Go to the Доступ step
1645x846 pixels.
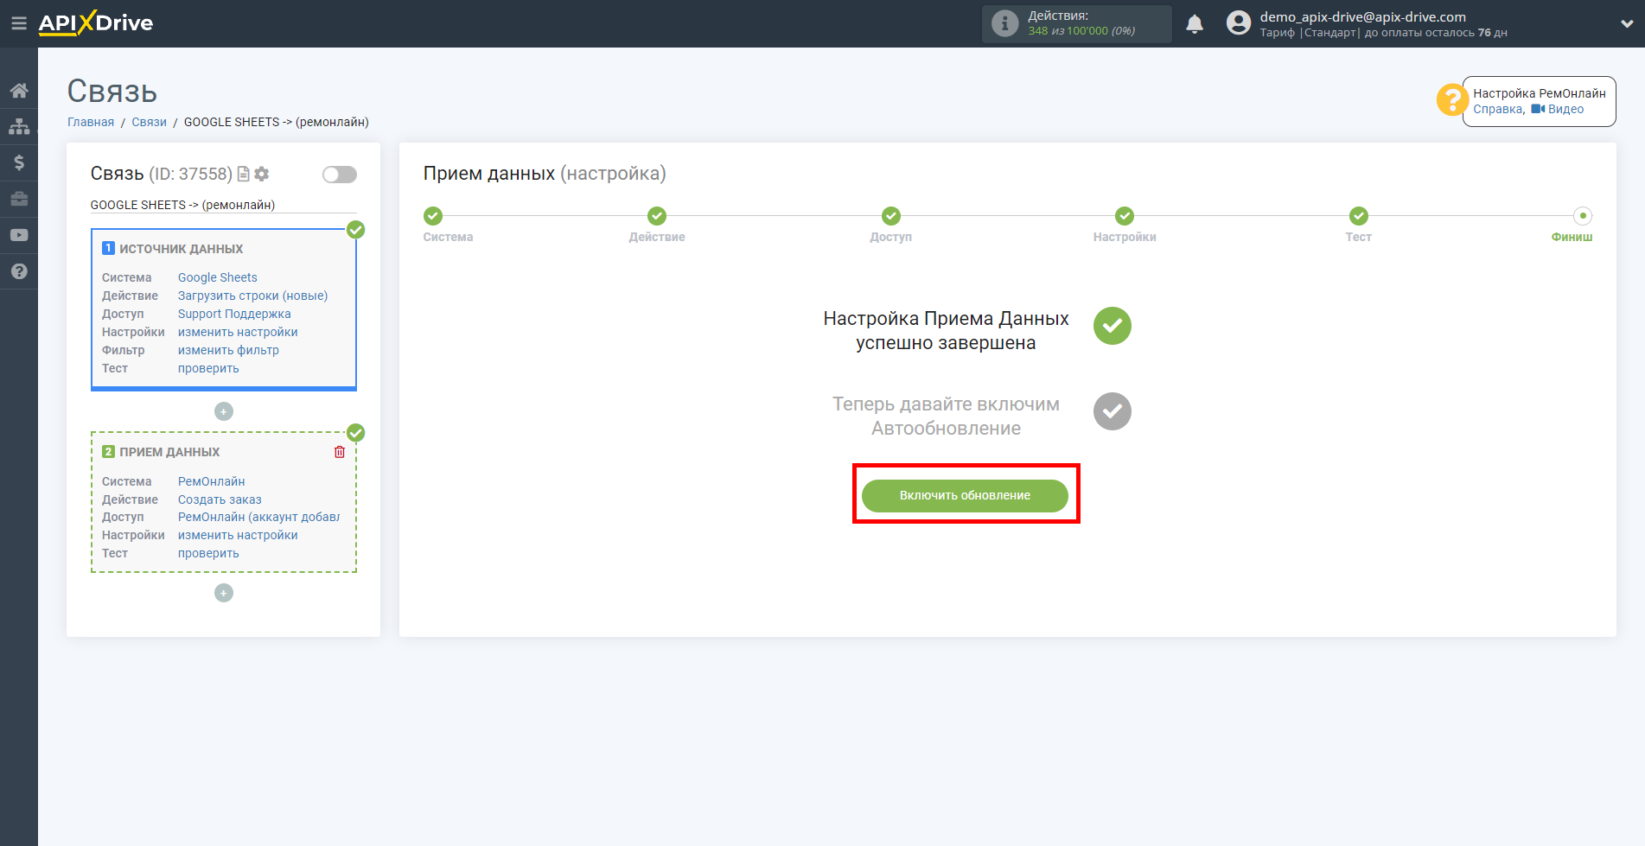point(891,216)
